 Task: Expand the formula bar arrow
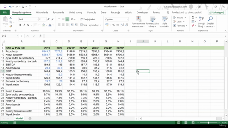click(x=226, y=36)
